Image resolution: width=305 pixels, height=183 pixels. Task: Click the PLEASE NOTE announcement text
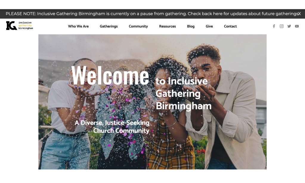pyautogui.click(x=152, y=14)
